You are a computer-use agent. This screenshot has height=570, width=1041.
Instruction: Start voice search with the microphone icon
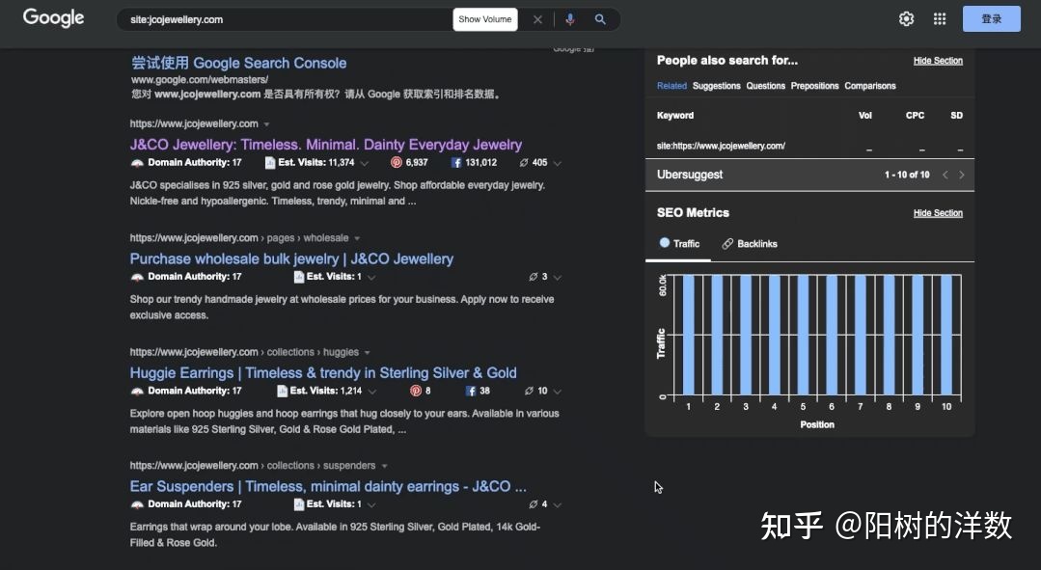[569, 19]
